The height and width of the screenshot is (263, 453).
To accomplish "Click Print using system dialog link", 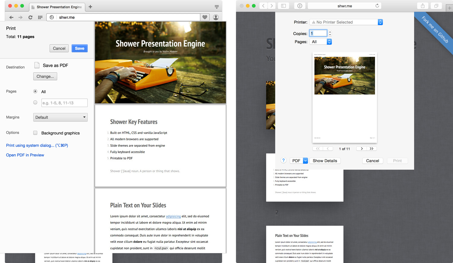I will click(x=37, y=145).
